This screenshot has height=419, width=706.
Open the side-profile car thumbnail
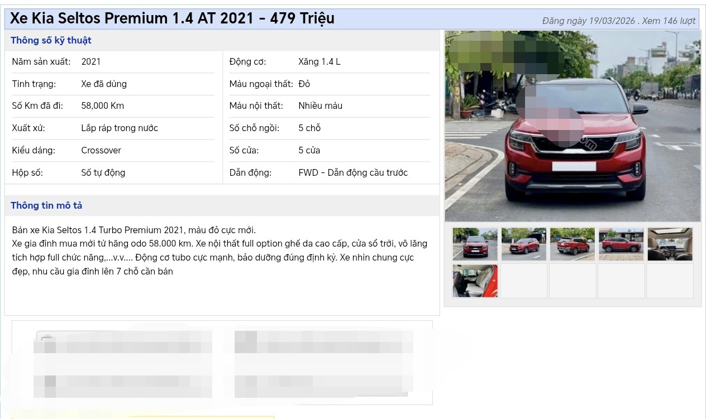click(x=621, y=244)
